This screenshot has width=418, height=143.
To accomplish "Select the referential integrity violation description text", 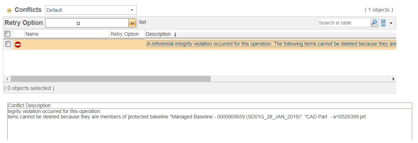I will click(271, 44).
